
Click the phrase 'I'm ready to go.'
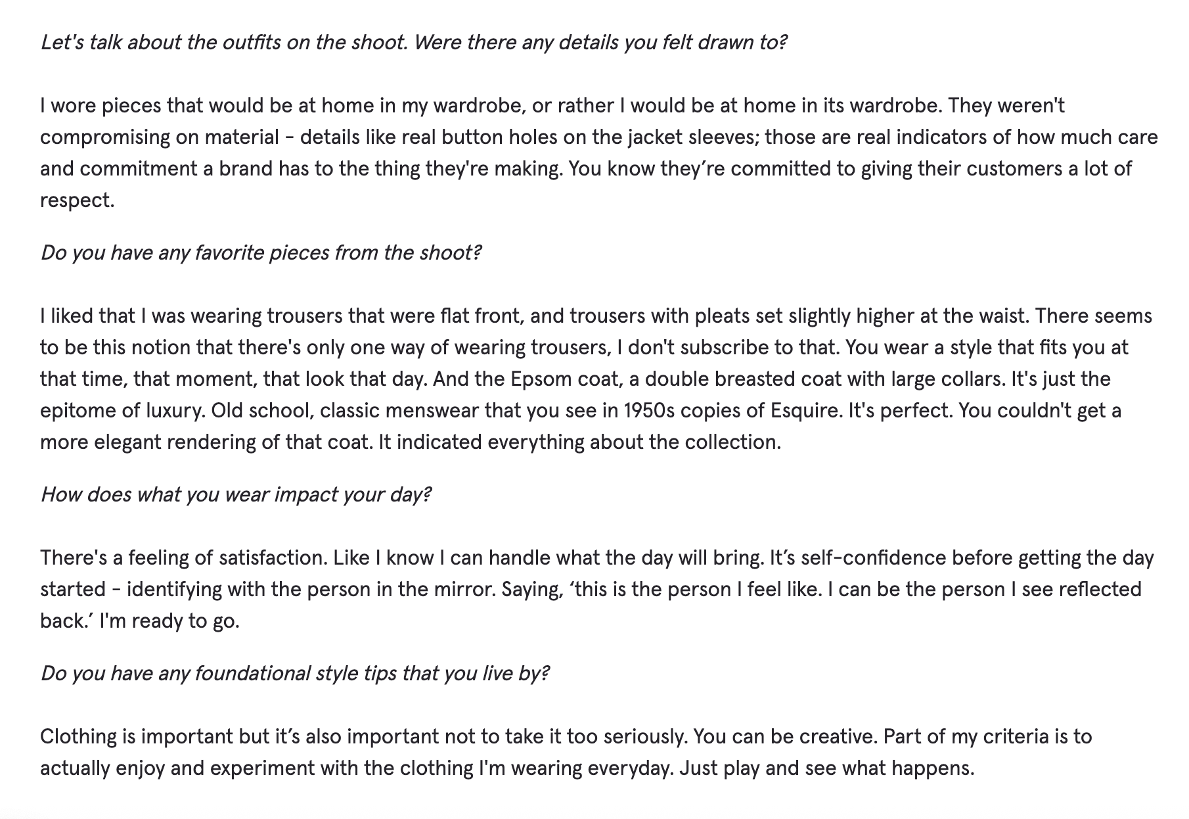click(169, 621)
